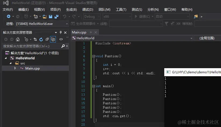
Task: Collapse the int main() code block
Action: coord(94,86)
